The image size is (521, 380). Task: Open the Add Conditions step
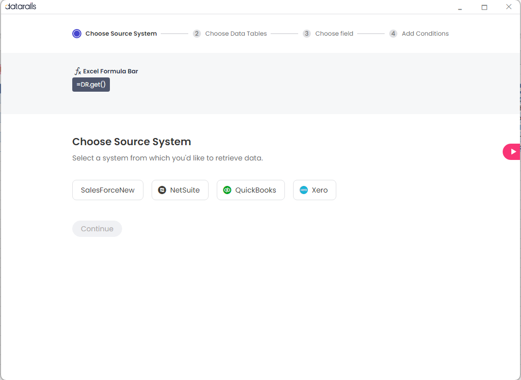[425, 34]
